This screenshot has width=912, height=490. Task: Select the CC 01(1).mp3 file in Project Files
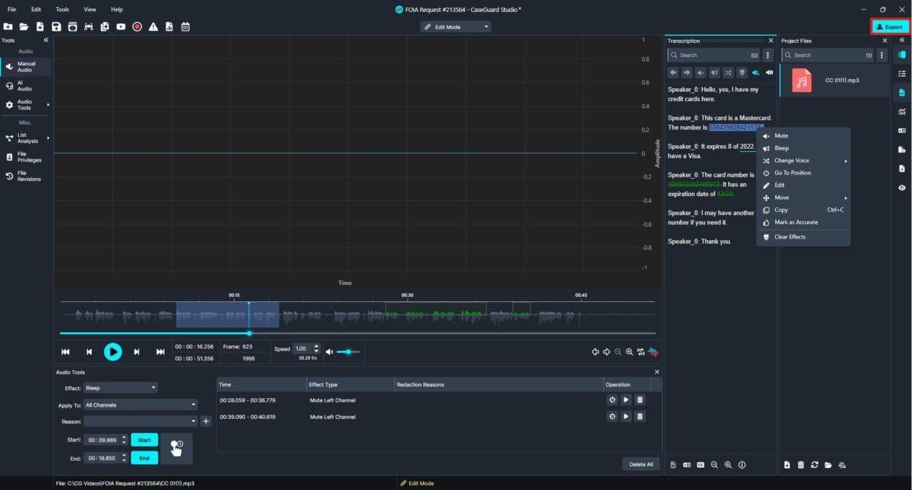[x=834, y=80]
